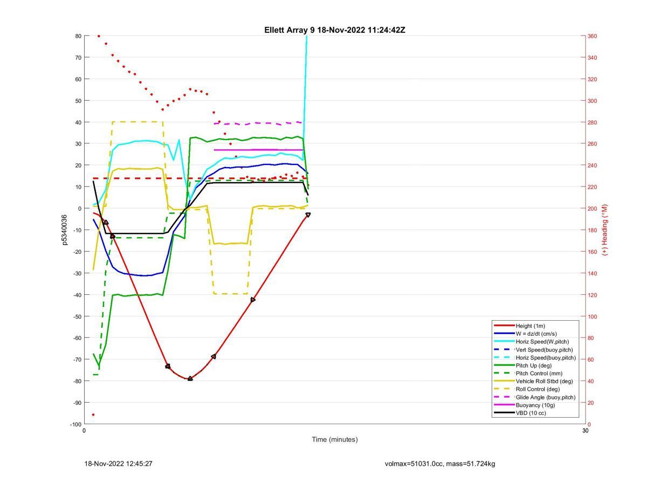Click the red "360" heading tick

click(592, 36)
